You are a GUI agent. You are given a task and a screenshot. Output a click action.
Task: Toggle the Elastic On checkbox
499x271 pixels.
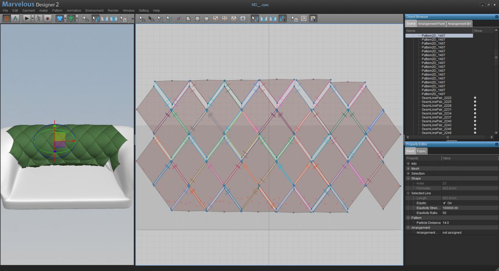[444, 203]
